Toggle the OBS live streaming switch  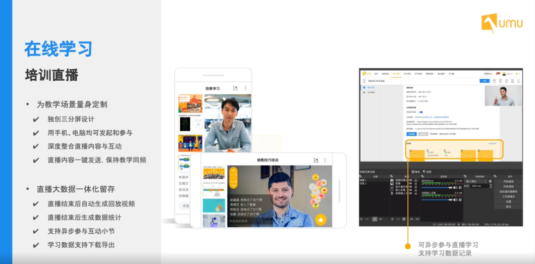422,112
